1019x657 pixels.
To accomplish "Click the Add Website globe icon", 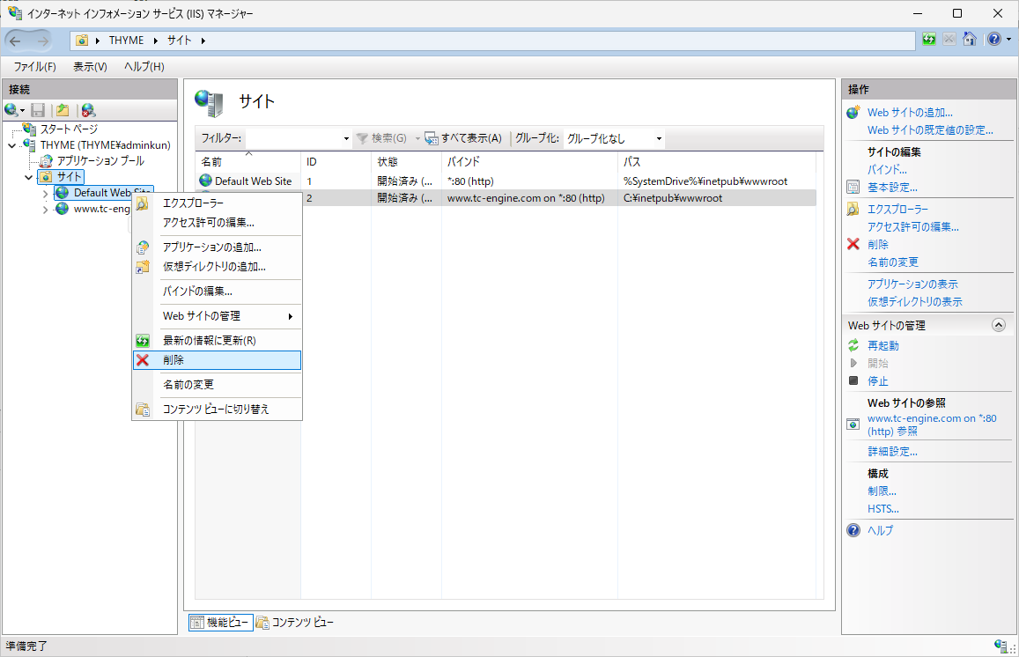I will pos(853,113).
